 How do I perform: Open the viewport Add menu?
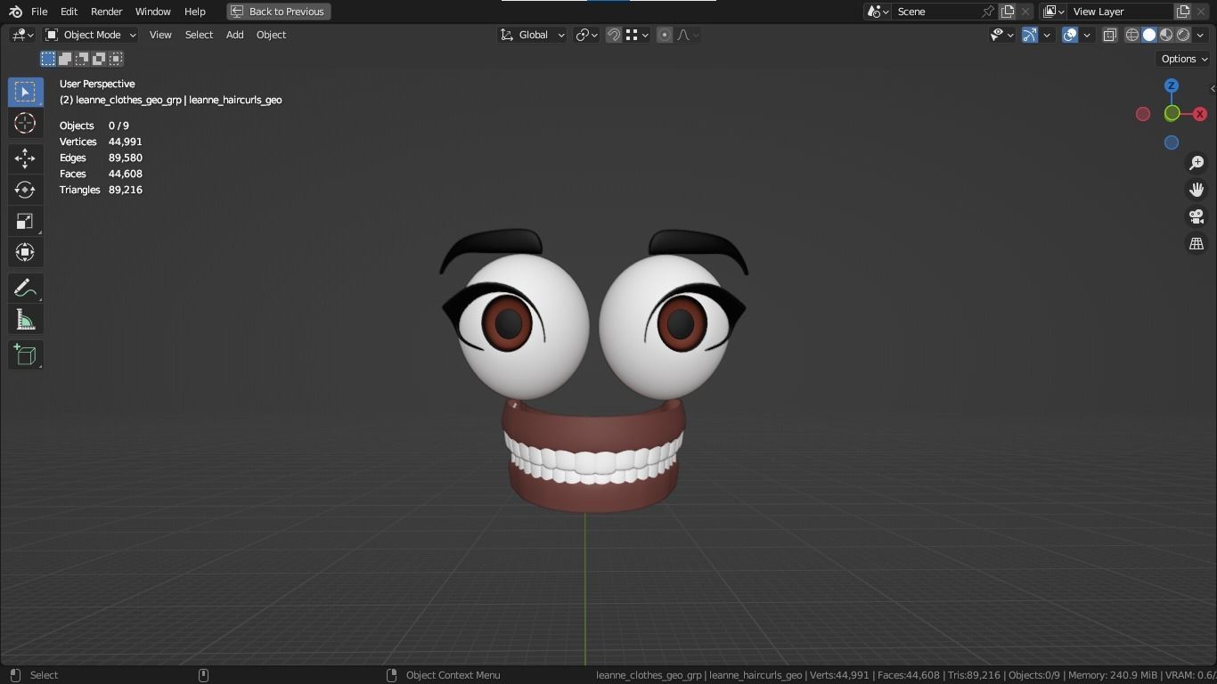click(x=234, y=35)
